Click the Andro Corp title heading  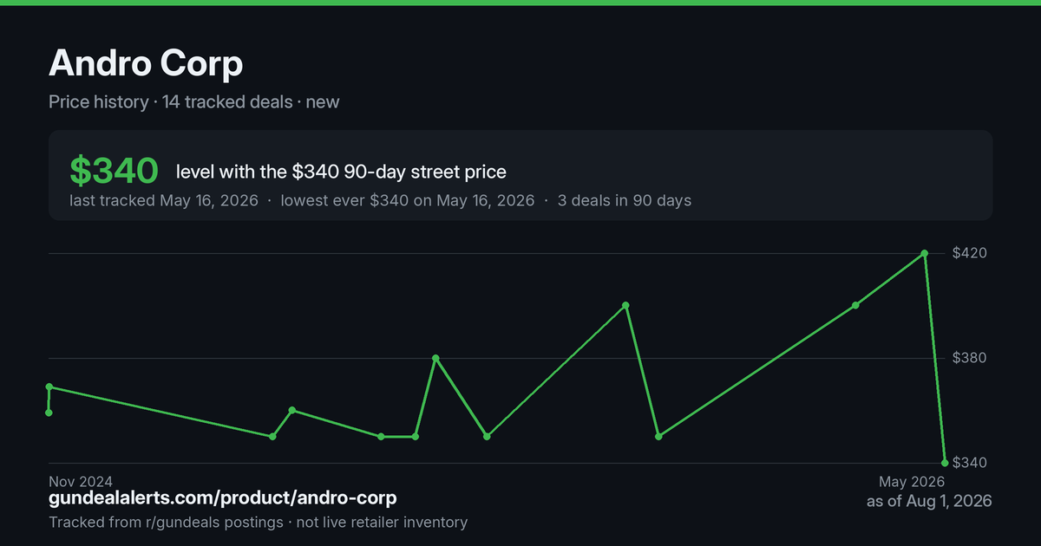pyautogui.click(x=146, y=63)
